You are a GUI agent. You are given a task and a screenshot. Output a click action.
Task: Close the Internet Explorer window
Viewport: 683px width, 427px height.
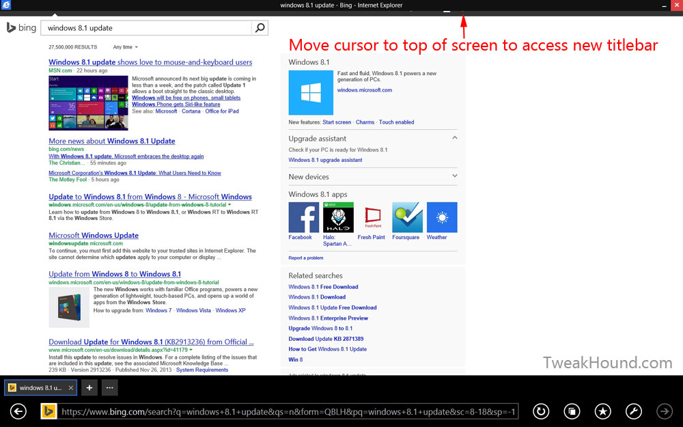(x=678, y=5)
